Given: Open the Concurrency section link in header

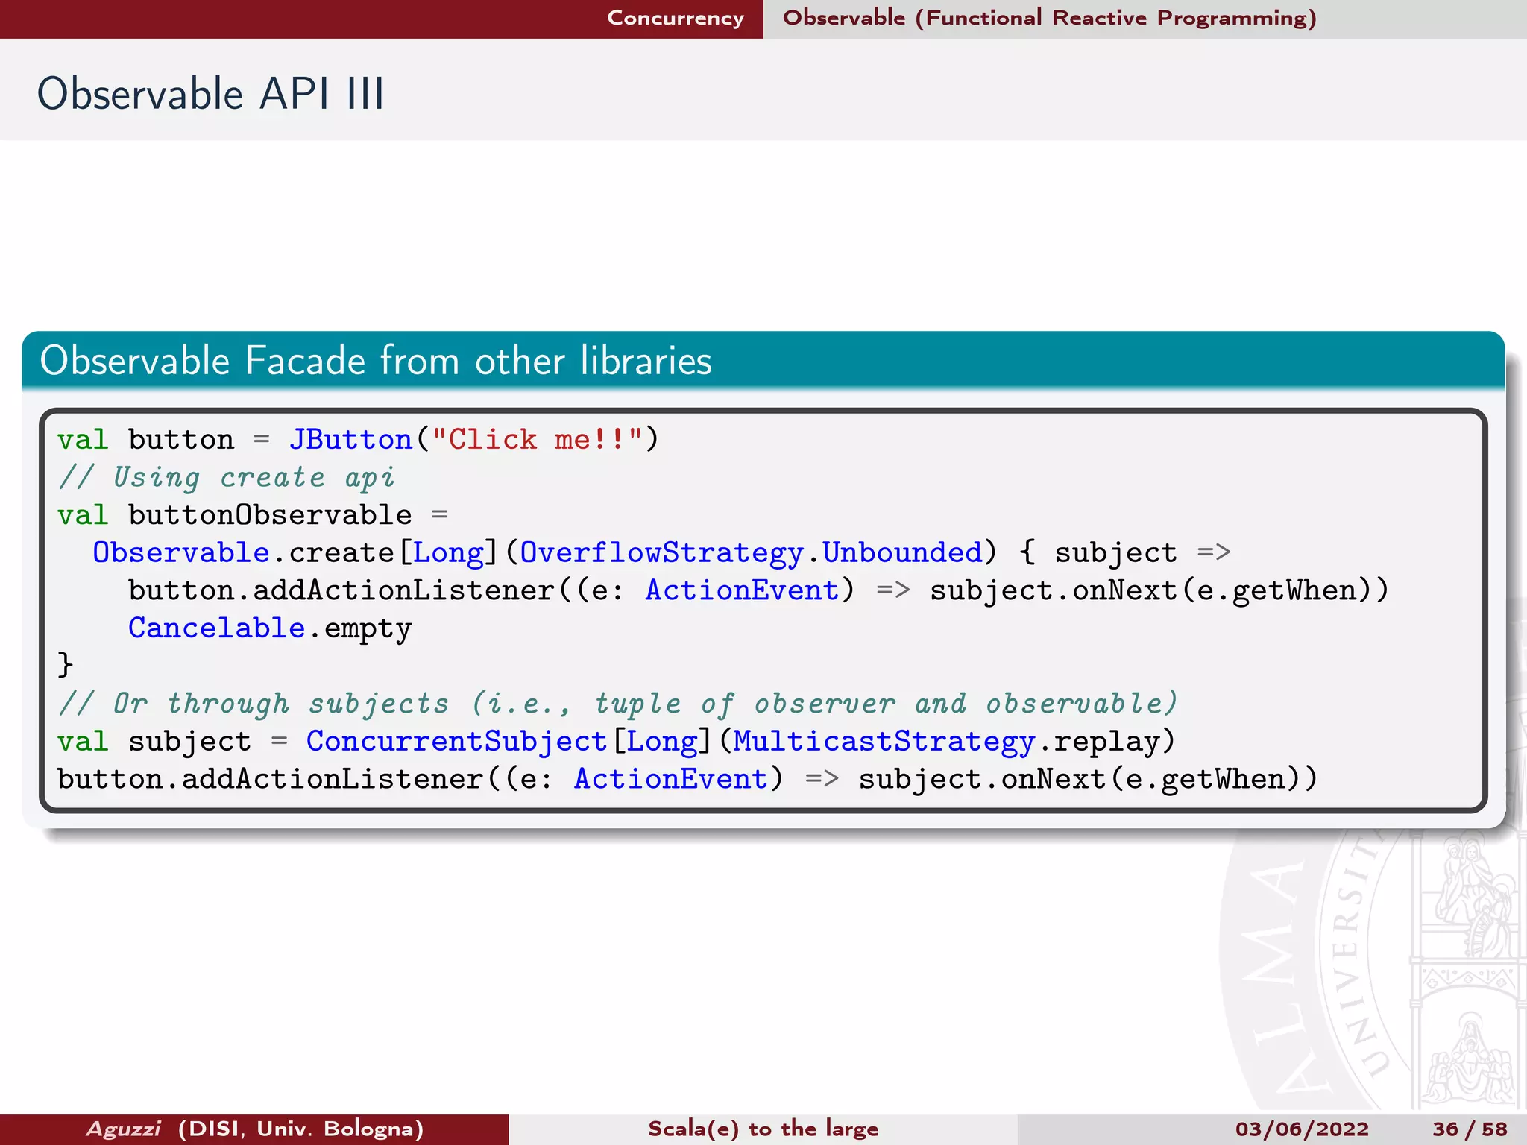Looking at the screenshot, I should [x=676, y=18].
